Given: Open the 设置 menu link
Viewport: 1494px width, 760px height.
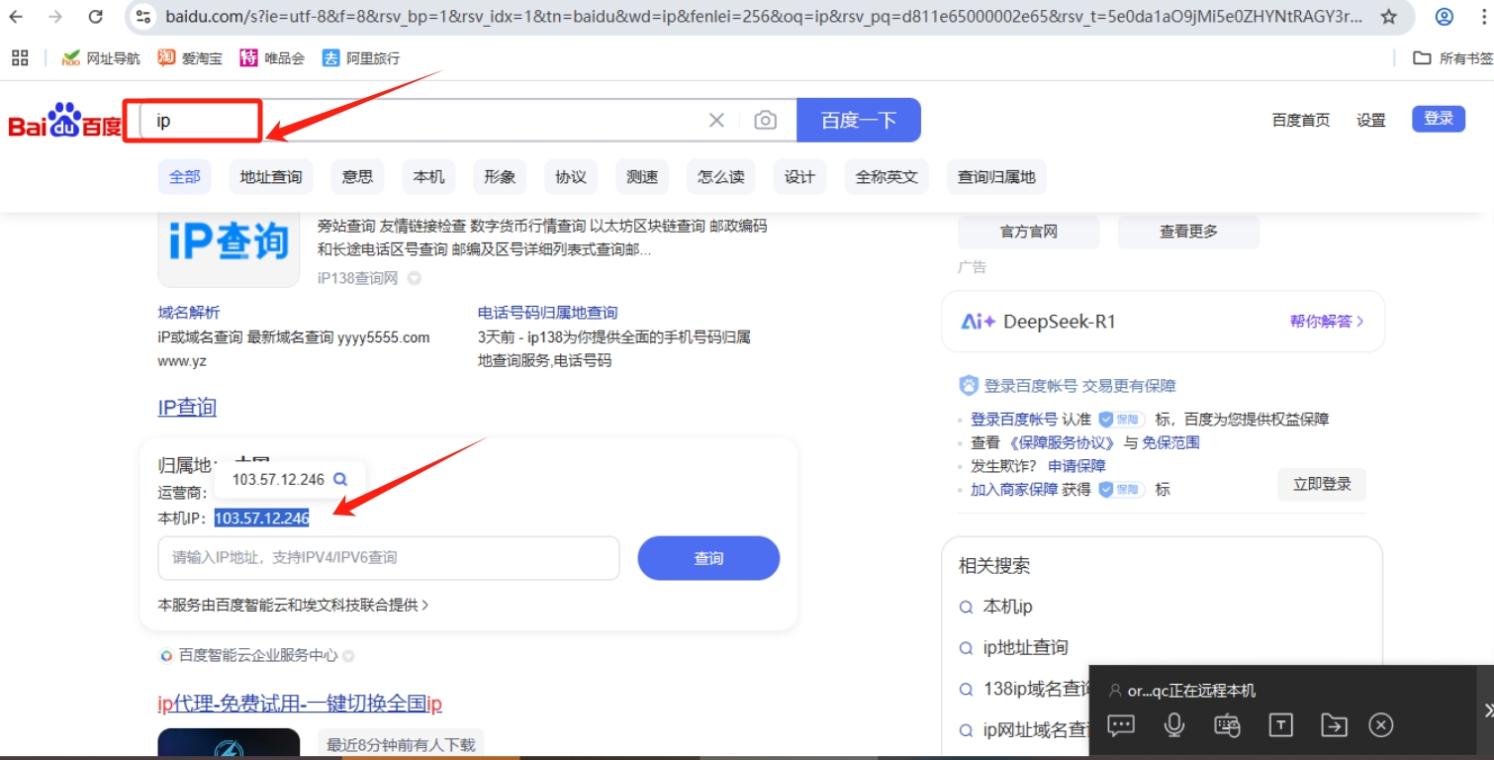Looking at the screenshot, I should [x=1371, y=121].
